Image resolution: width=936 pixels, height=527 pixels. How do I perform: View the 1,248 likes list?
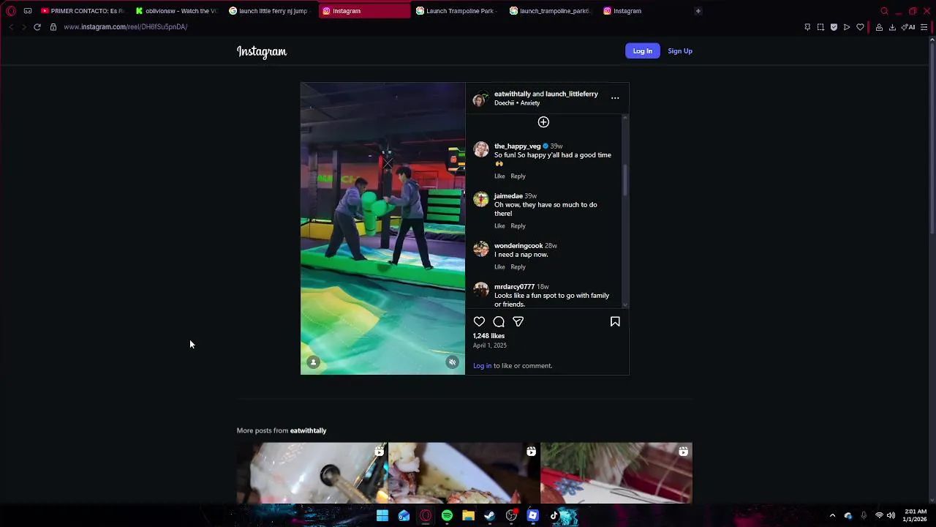point(488,336)
